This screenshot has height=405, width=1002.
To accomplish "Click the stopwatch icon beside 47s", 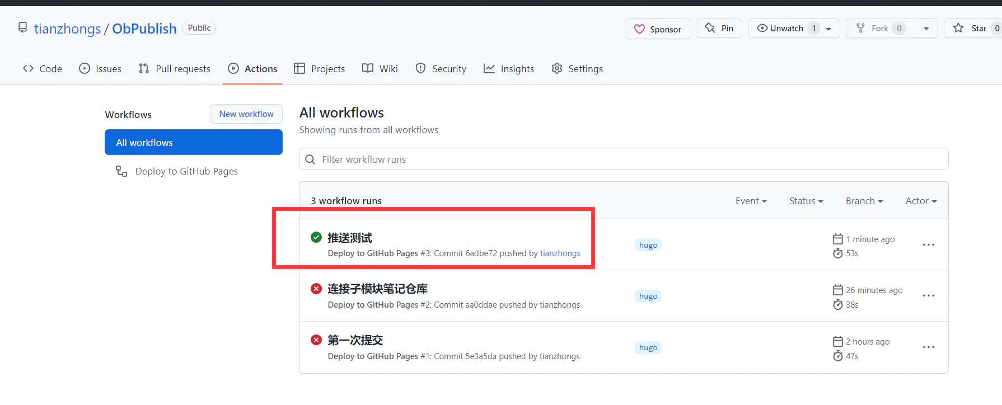I will coord(838,356).
